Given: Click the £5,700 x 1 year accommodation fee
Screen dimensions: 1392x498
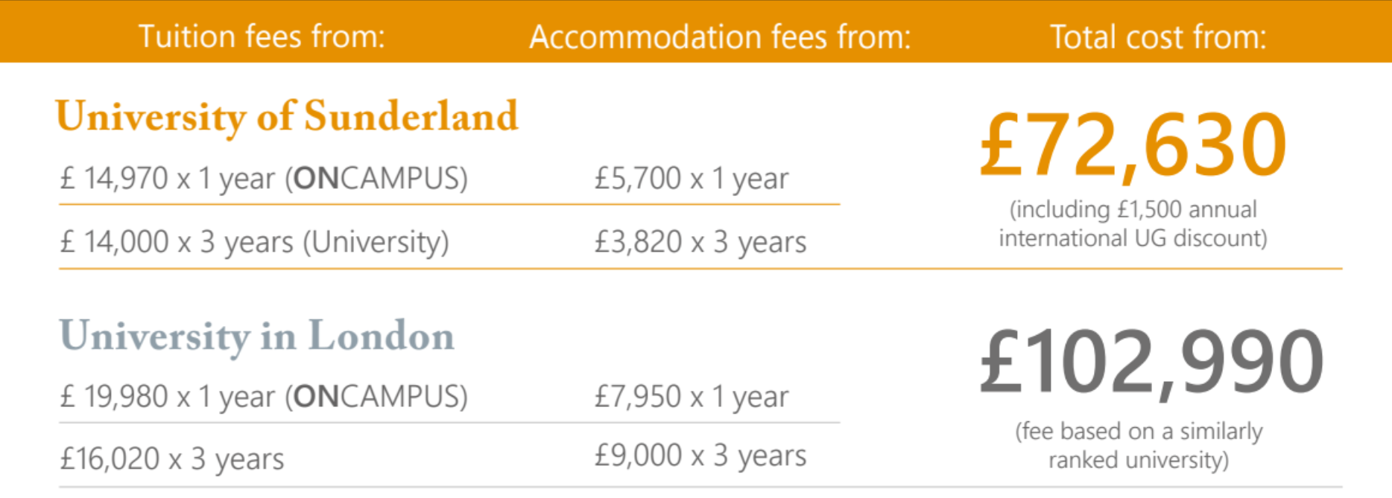Looking at the screenshot, I should coord(691,179).
